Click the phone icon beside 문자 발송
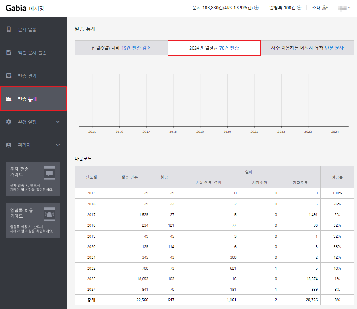357x309 pixels. point(9,29)
